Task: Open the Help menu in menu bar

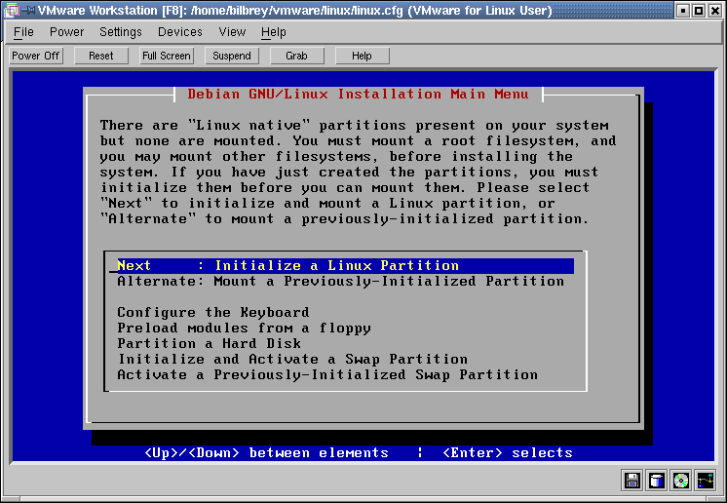Action: [274, 32]
